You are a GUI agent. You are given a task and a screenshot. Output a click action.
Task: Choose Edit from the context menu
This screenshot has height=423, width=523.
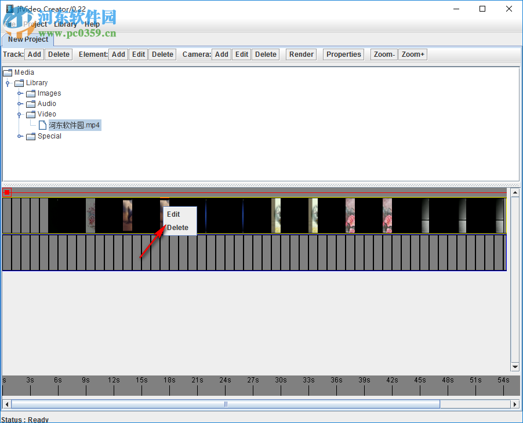coord(173,214)
